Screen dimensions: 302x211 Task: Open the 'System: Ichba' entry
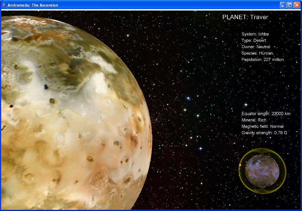(255, 34)
